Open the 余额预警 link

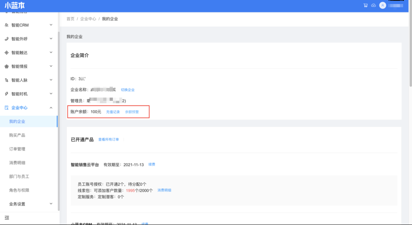click(x=132, y=112)
